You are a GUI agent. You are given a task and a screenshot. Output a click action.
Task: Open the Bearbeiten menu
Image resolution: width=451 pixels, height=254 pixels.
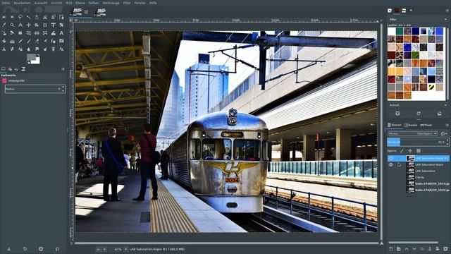[x=22, y=3]
